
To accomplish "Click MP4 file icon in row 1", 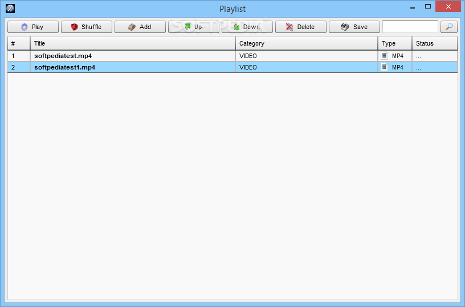I will 384,55.
